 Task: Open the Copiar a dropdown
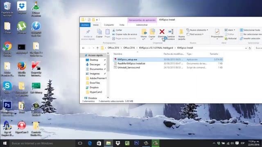(152, 35)
